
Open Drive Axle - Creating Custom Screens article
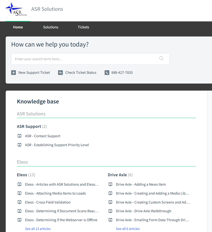click(x=153, y=202)
